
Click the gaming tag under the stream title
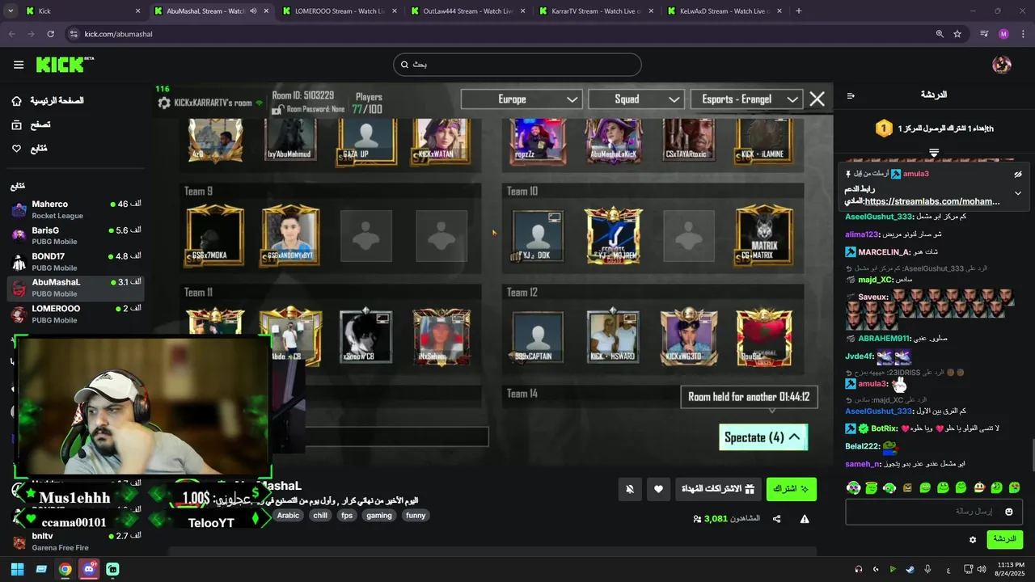click(378, 516)
